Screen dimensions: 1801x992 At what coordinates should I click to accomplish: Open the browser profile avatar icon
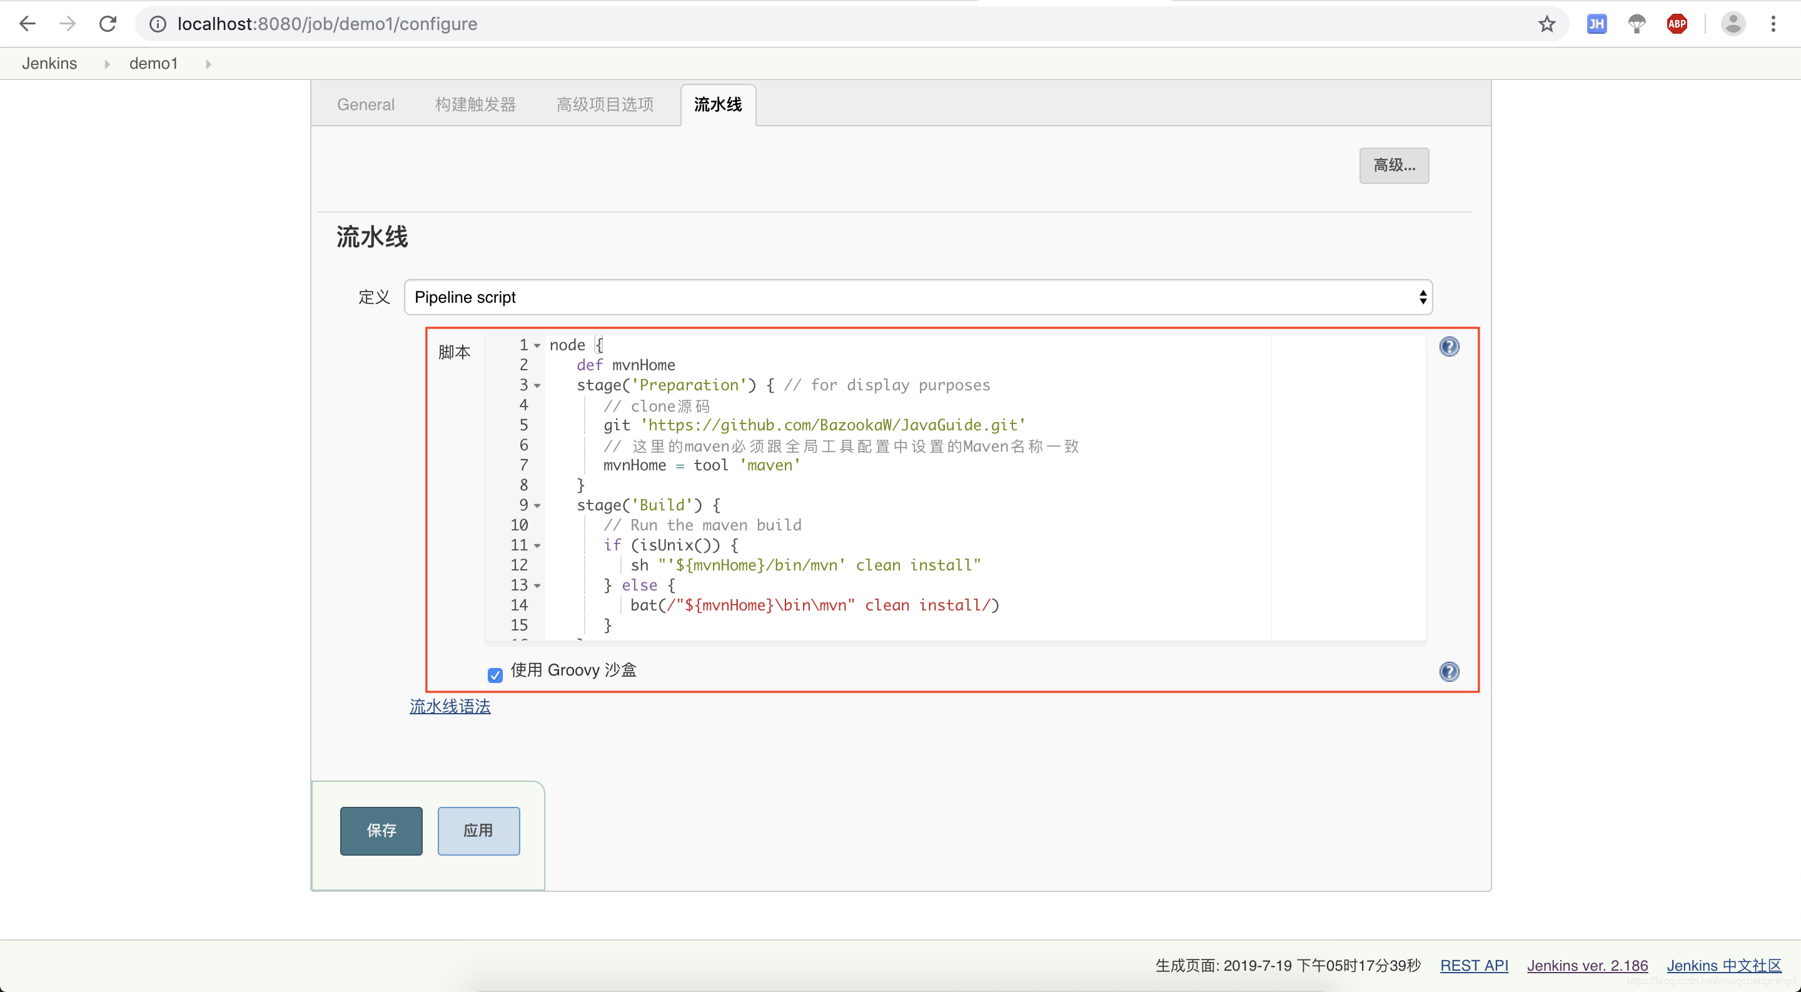[1732, 24]
